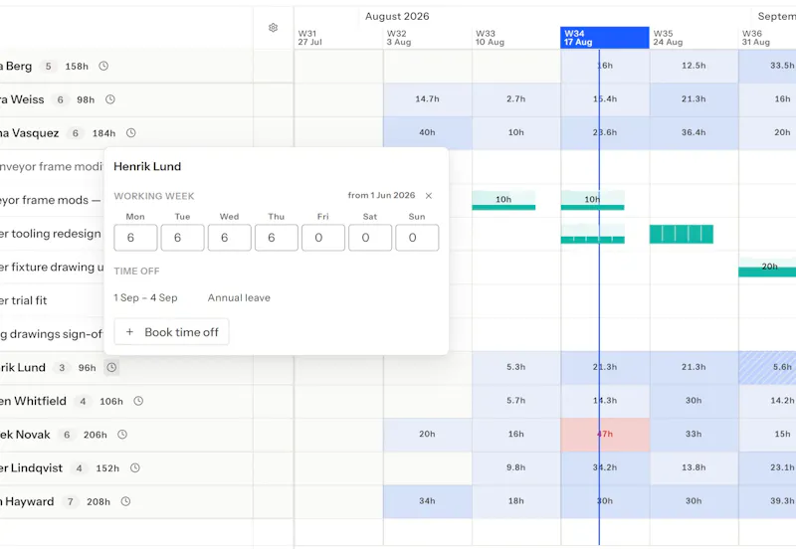Select the W36 31 Aug week header

tap(767, 38)
